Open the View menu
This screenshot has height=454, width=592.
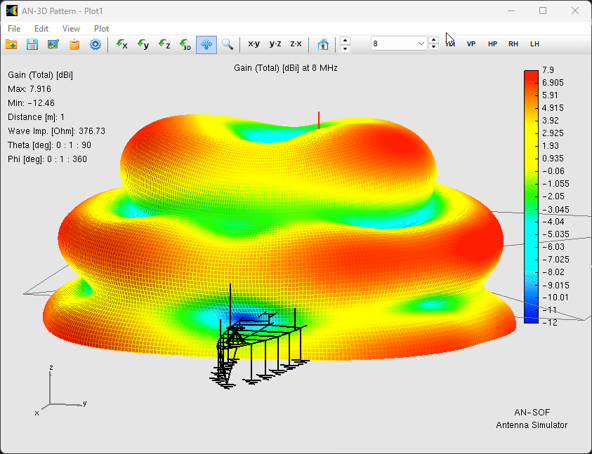click(x=71, y=29)
